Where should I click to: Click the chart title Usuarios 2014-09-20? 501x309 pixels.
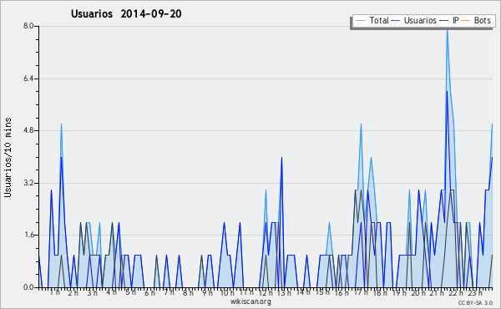pos(126,13)
